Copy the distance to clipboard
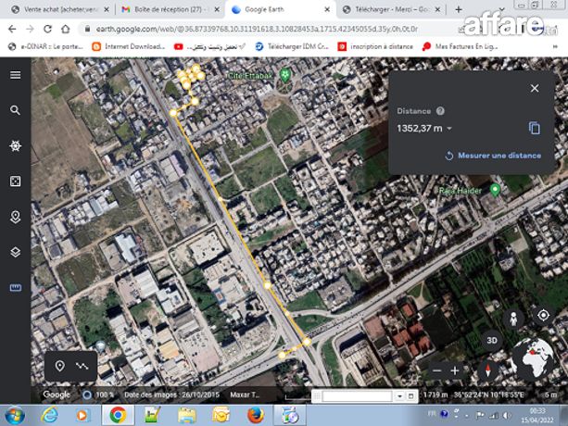 534,128
